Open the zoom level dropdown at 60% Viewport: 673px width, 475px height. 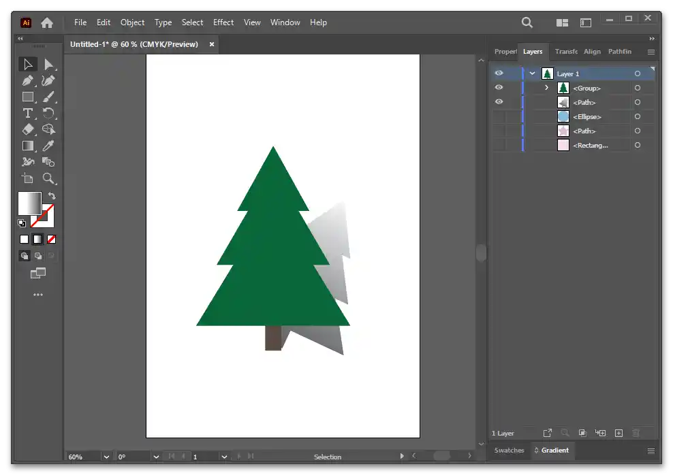106,457
